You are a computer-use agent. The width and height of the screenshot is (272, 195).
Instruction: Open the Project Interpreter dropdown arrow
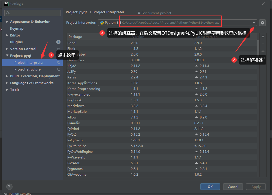pos(254,23)
